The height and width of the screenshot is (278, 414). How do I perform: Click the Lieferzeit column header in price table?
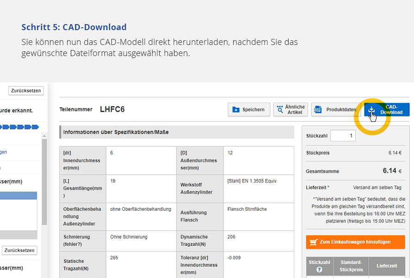(386, 266)
